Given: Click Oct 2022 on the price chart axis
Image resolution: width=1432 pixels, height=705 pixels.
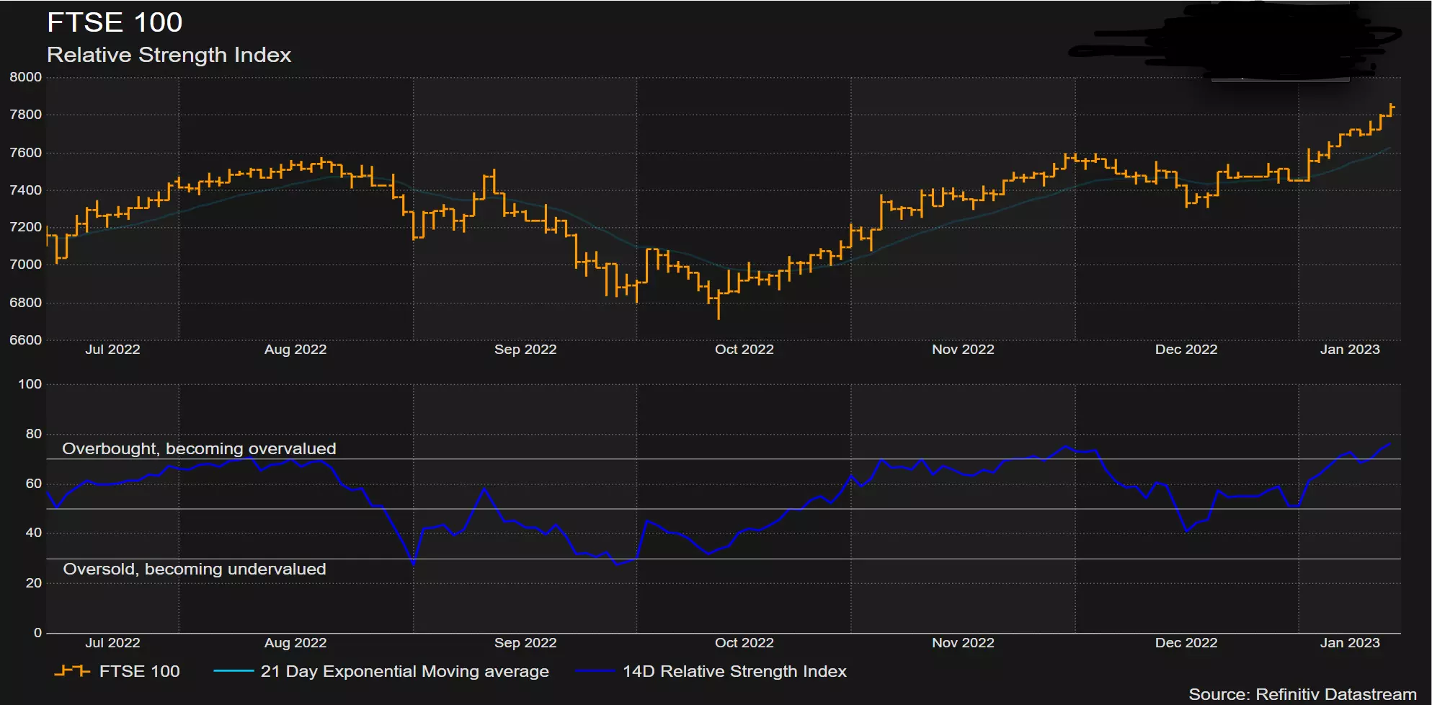Looking at the screenshot, I should [x=744, y=350].
